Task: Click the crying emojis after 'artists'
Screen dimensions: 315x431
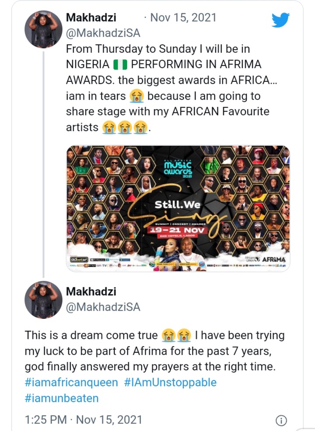Action: pos(125,128)
